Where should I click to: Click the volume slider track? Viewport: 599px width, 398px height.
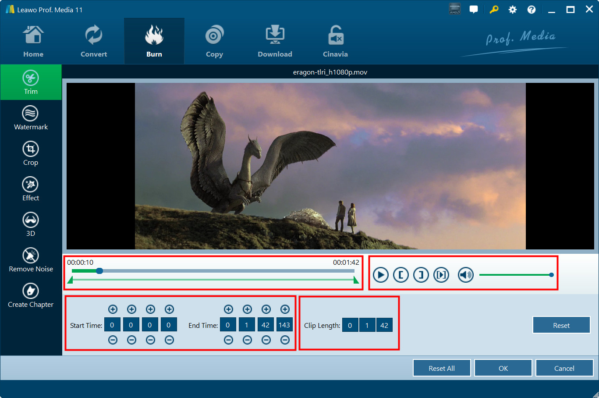(x=516, y=275)
